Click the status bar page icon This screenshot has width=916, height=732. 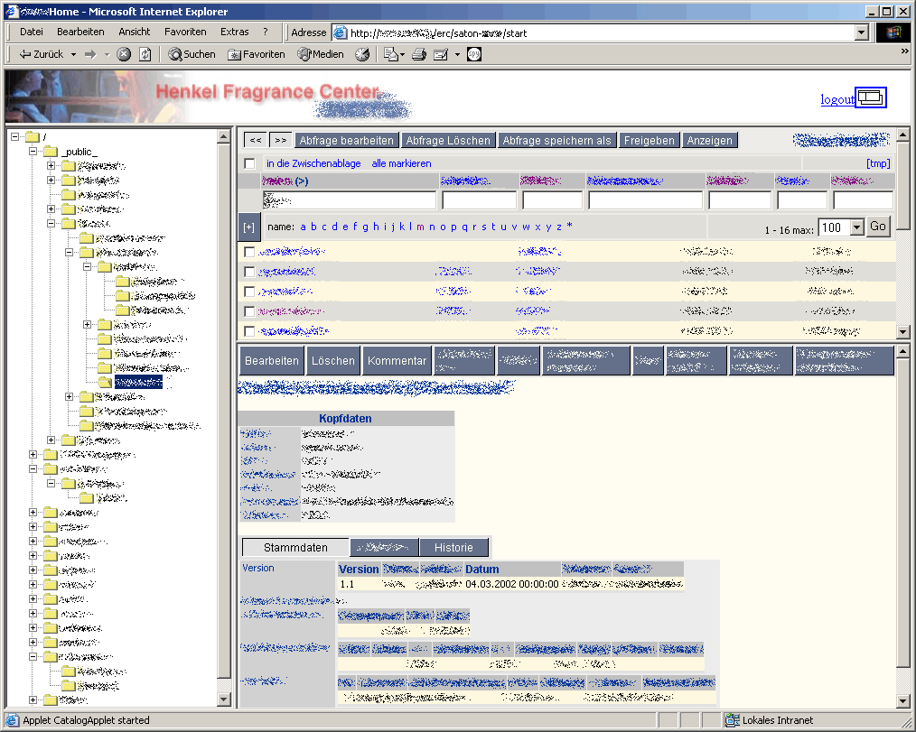[12, 720]
